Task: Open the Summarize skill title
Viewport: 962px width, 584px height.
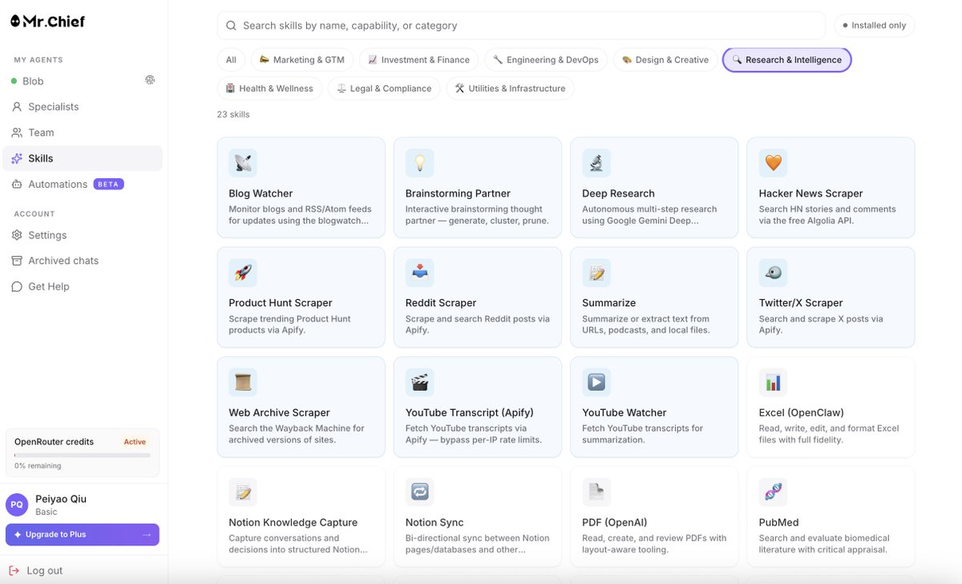Action: [x=609, y=302]
